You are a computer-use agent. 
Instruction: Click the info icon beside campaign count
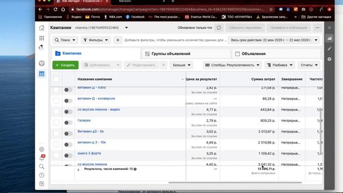click(135, 169)
